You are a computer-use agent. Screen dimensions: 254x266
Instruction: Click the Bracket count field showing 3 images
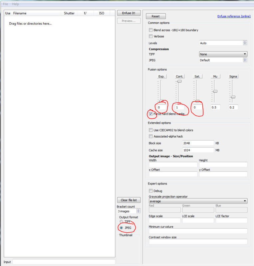[127, 211]
